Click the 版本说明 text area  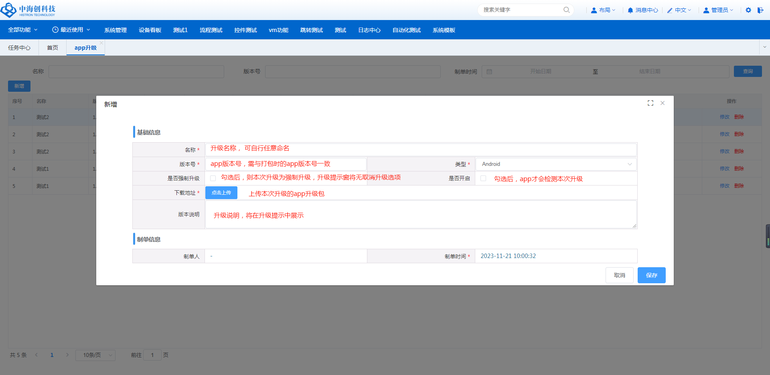tap(420, 215)
